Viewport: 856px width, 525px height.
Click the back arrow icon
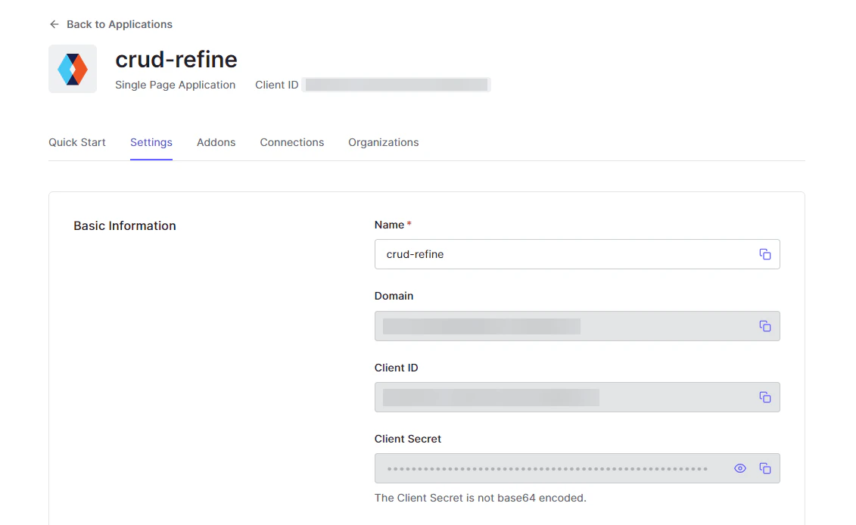[x=54, y=23]
